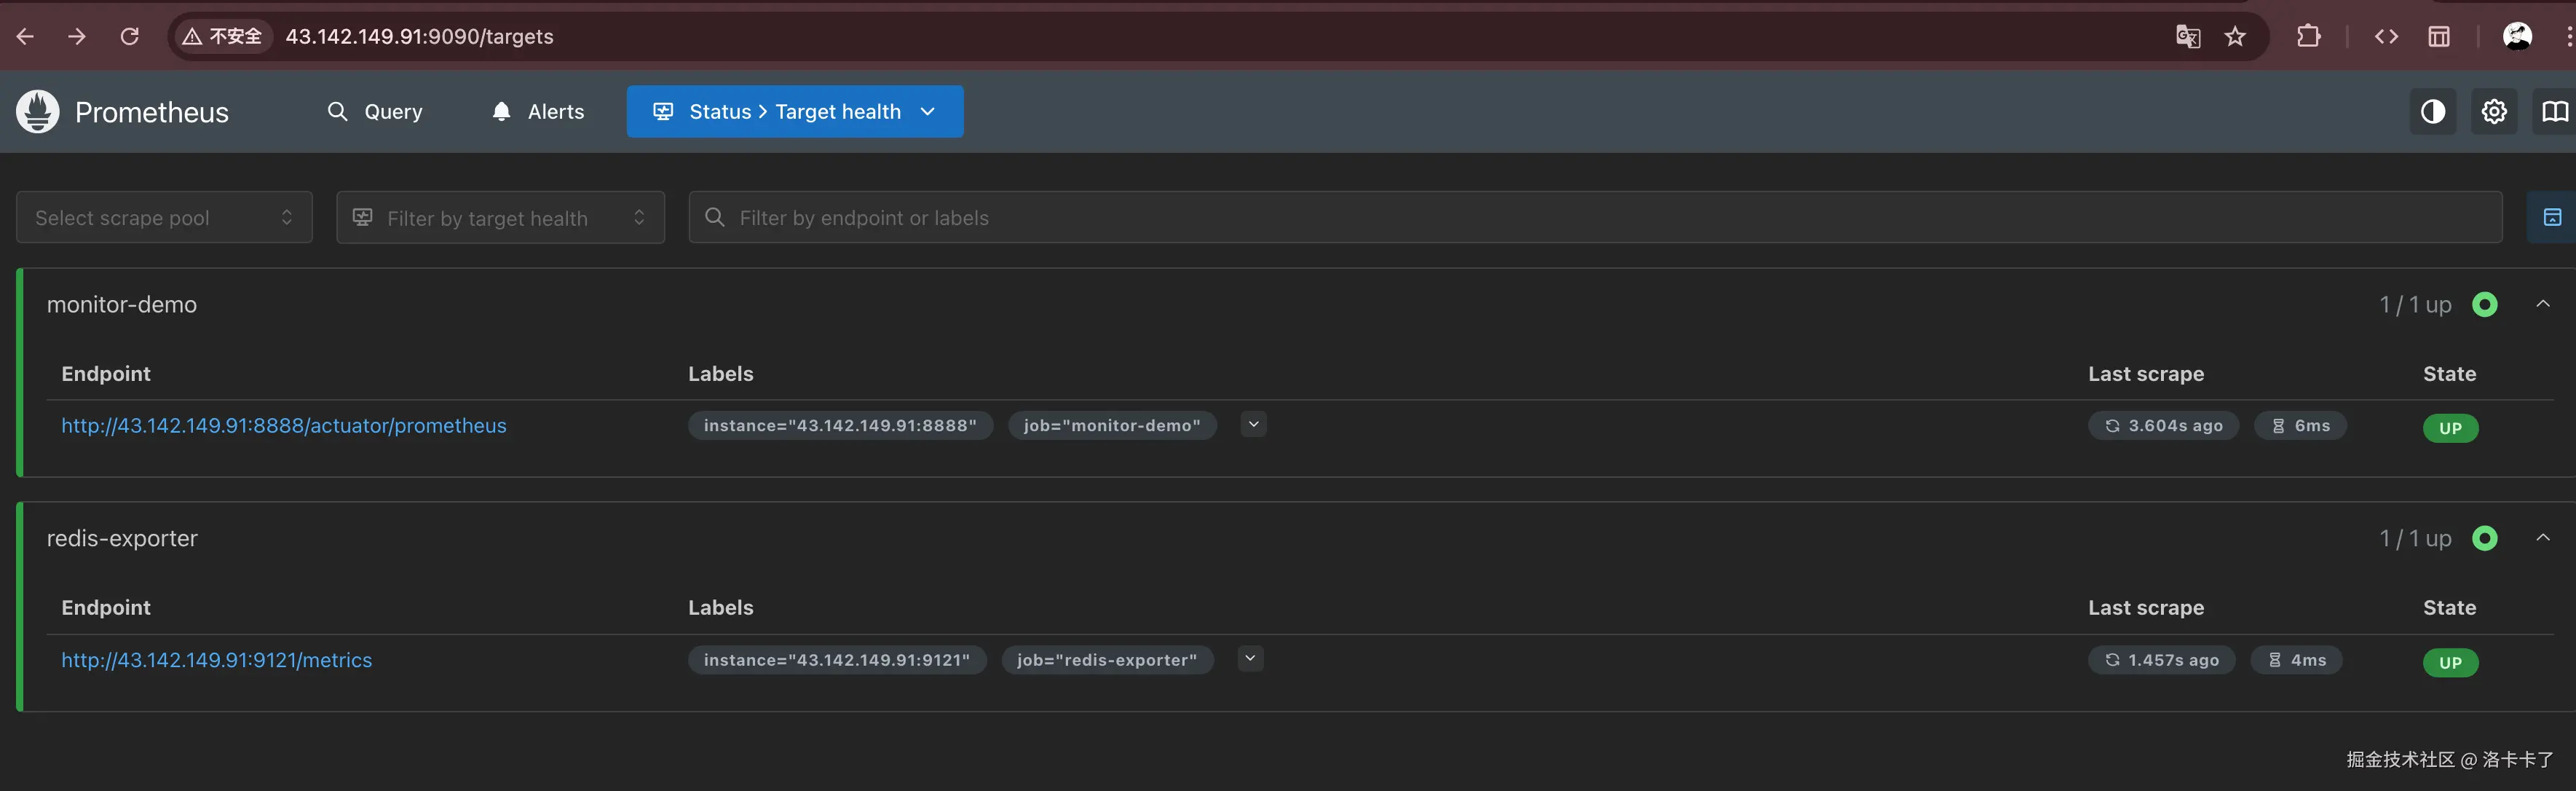Collapse the monitor-demo pool chevron
This screenshot has width=2576, height=791.
[x=2542, y=304]
